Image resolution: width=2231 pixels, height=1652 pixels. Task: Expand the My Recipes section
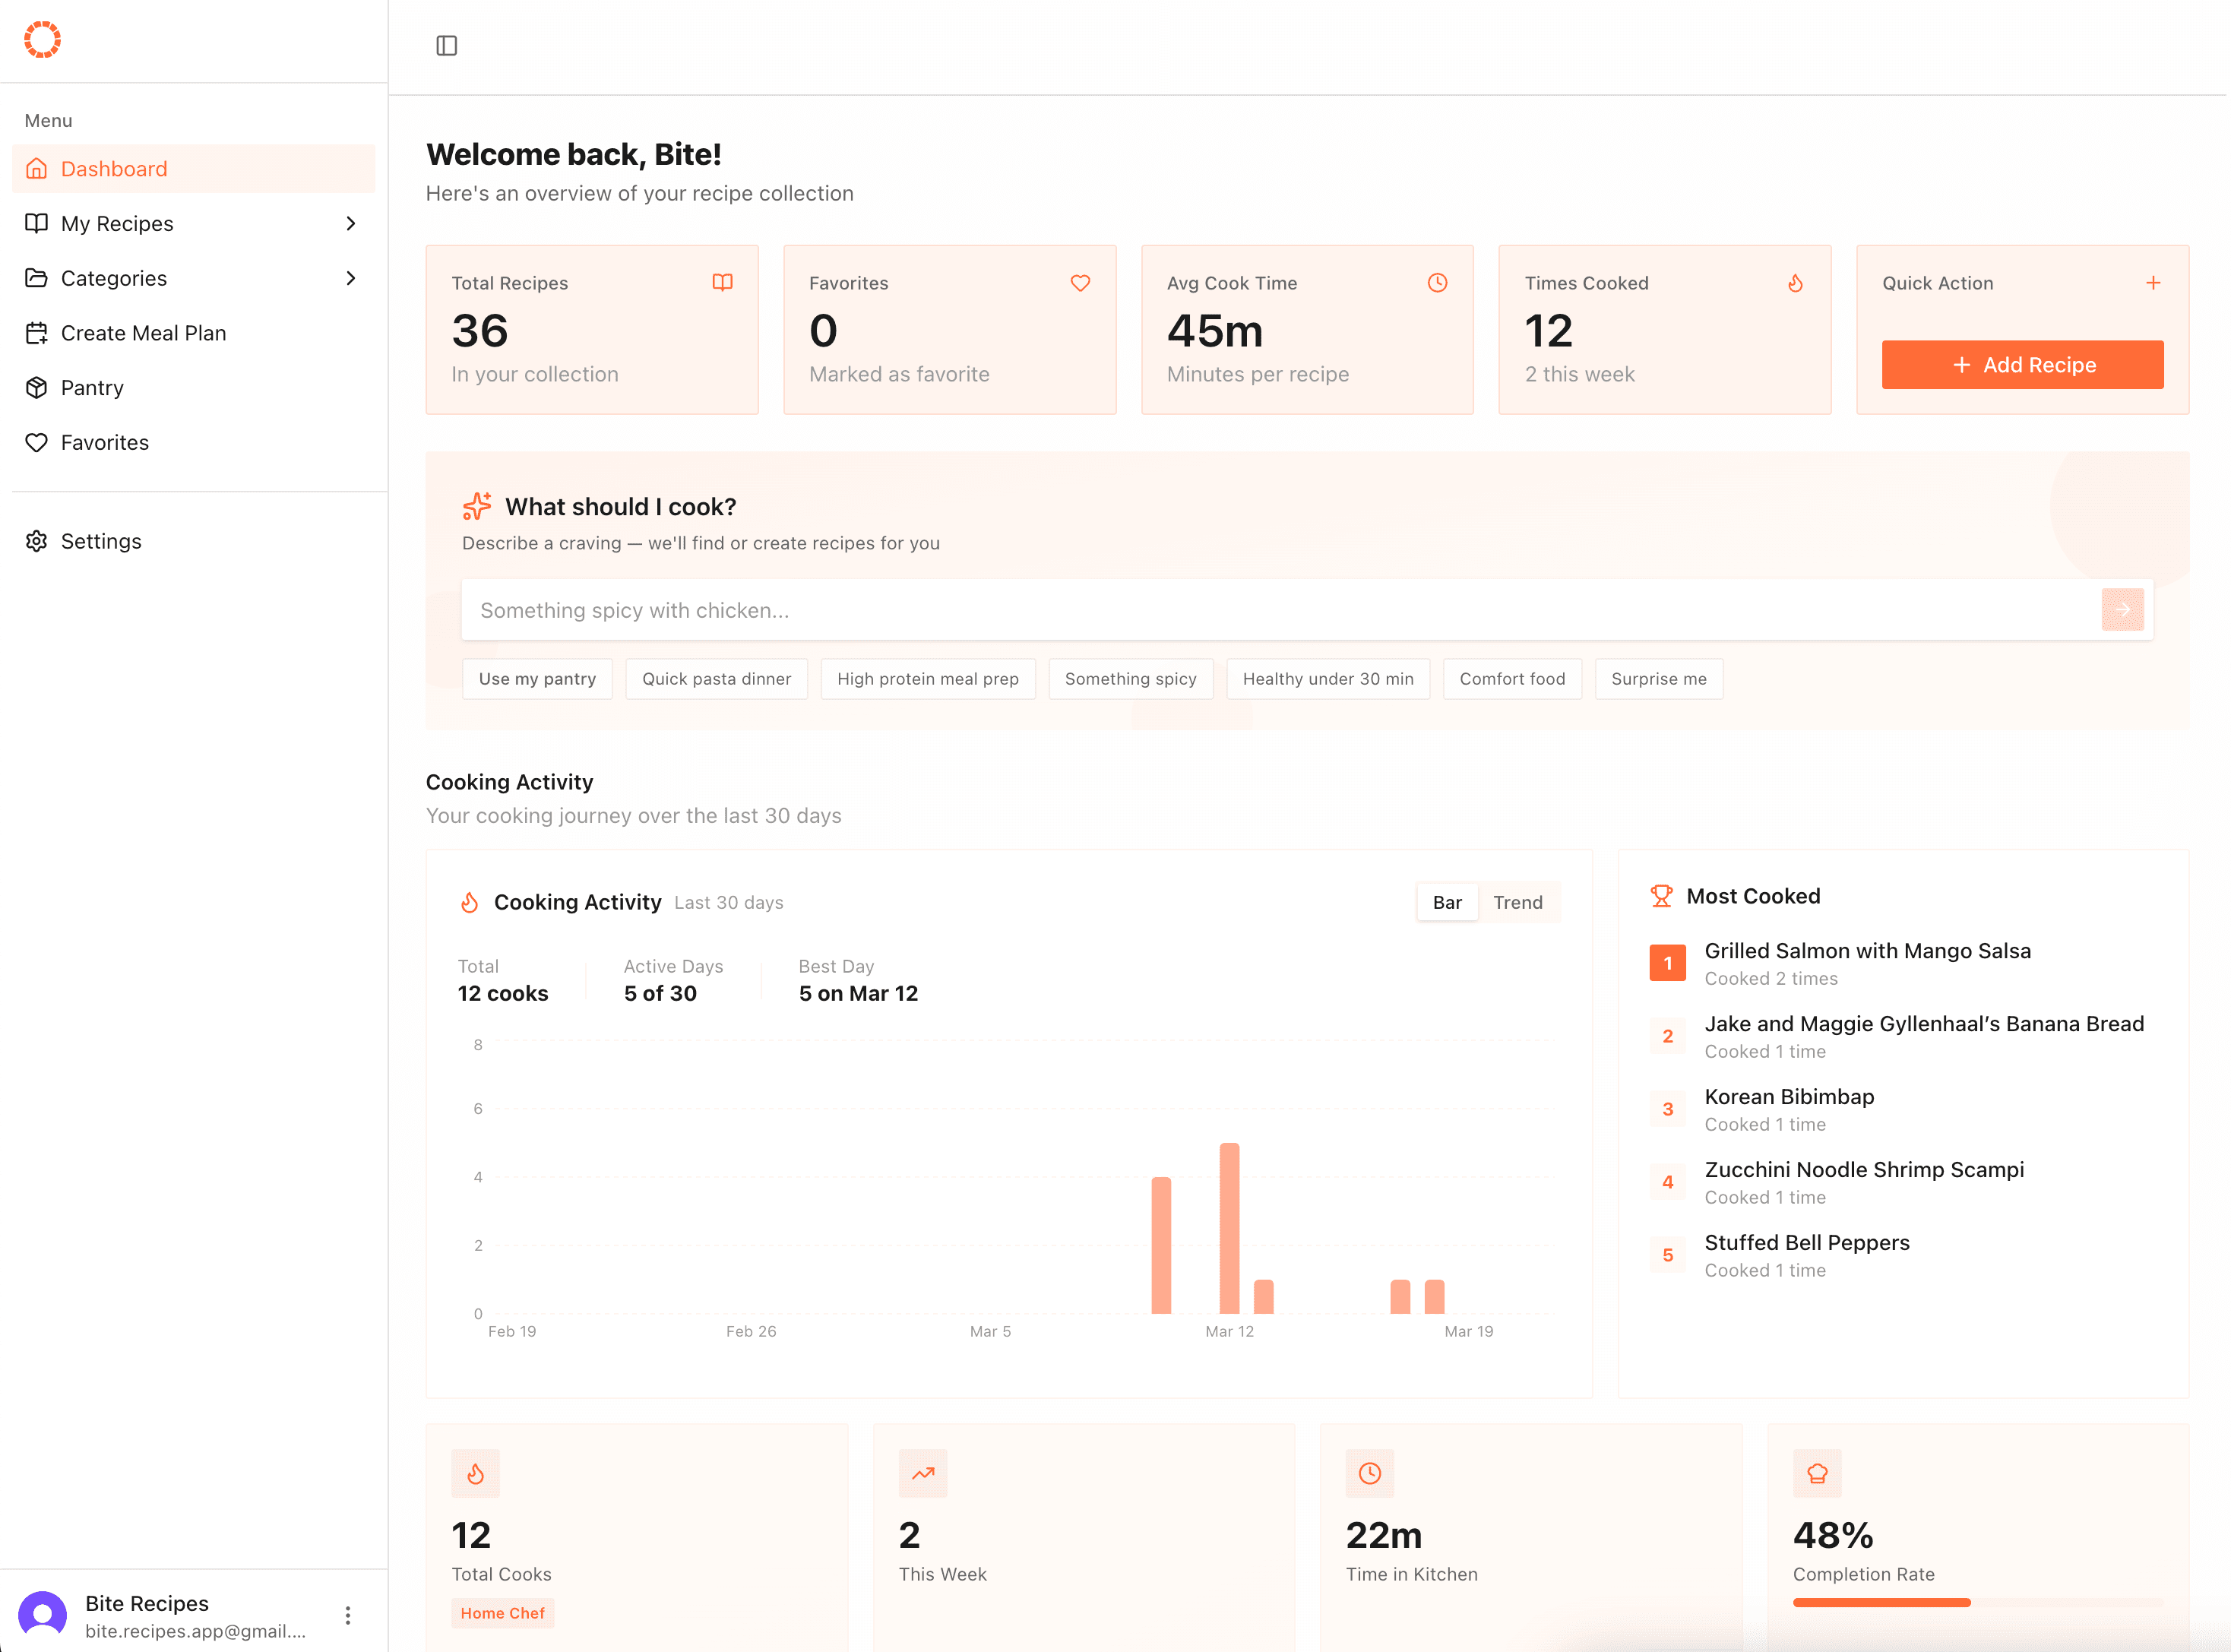coord(350,223)
